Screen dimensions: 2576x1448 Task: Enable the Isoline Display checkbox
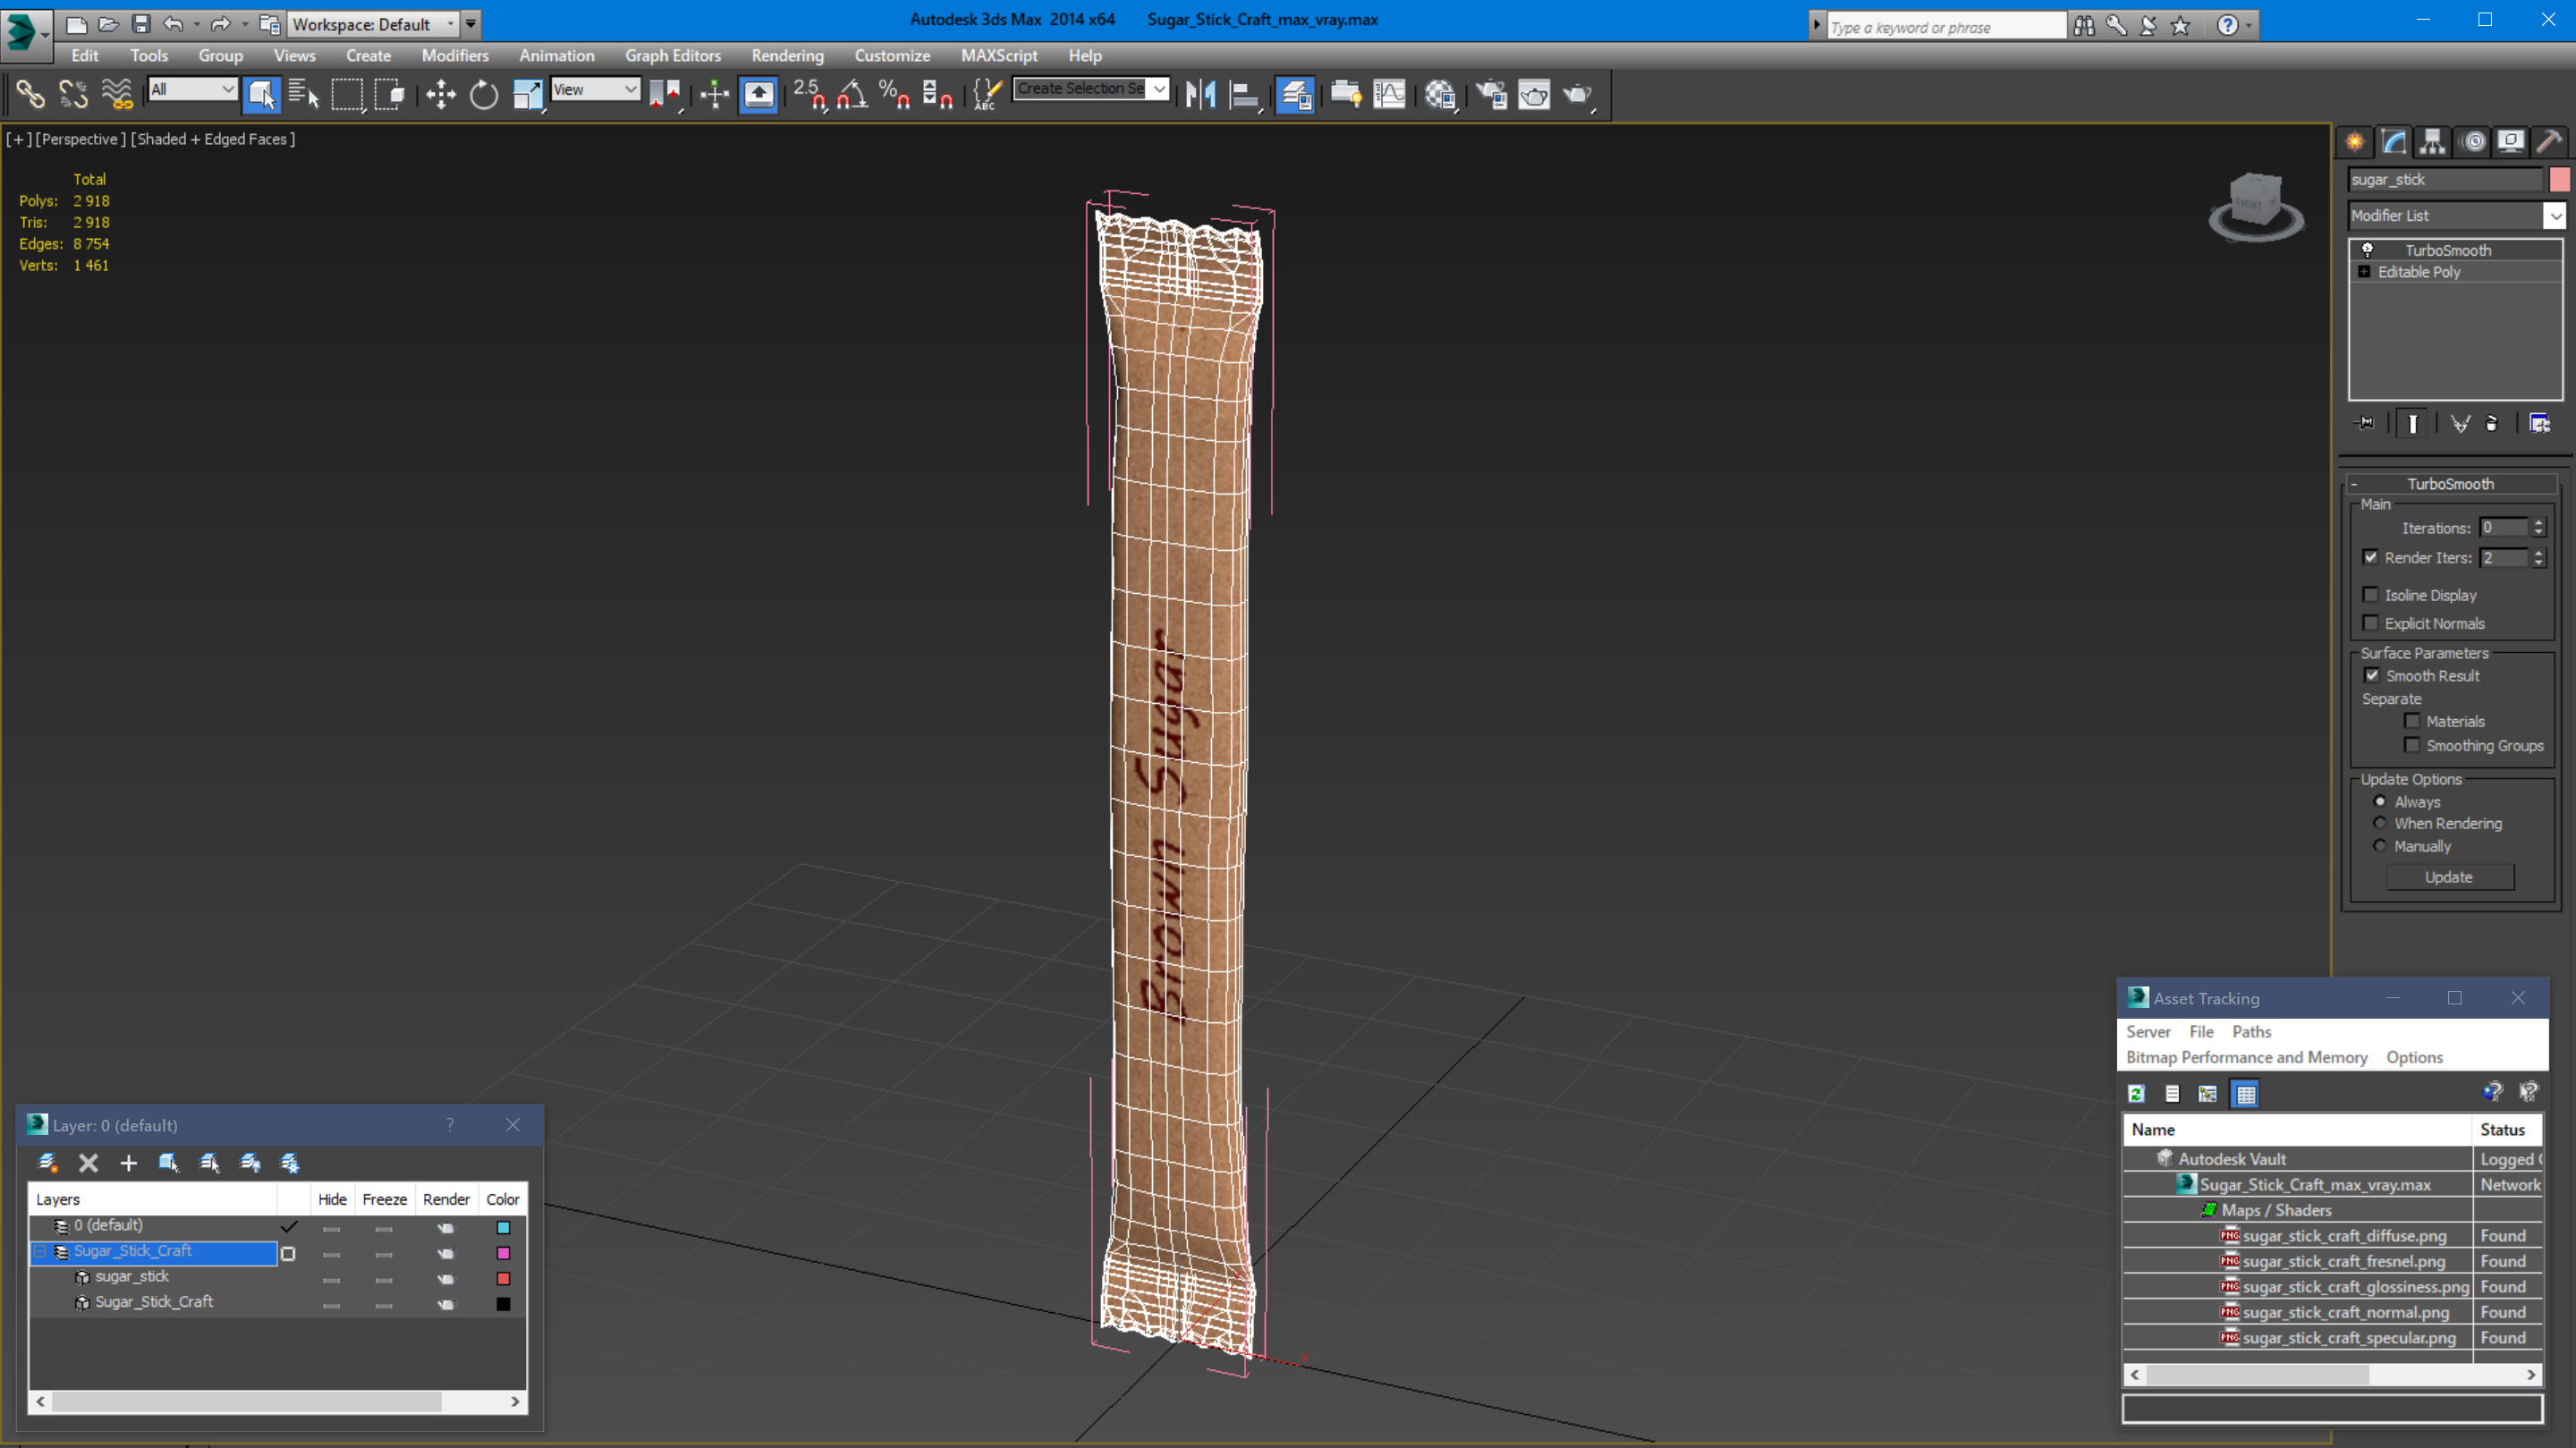coord(2370,595)
